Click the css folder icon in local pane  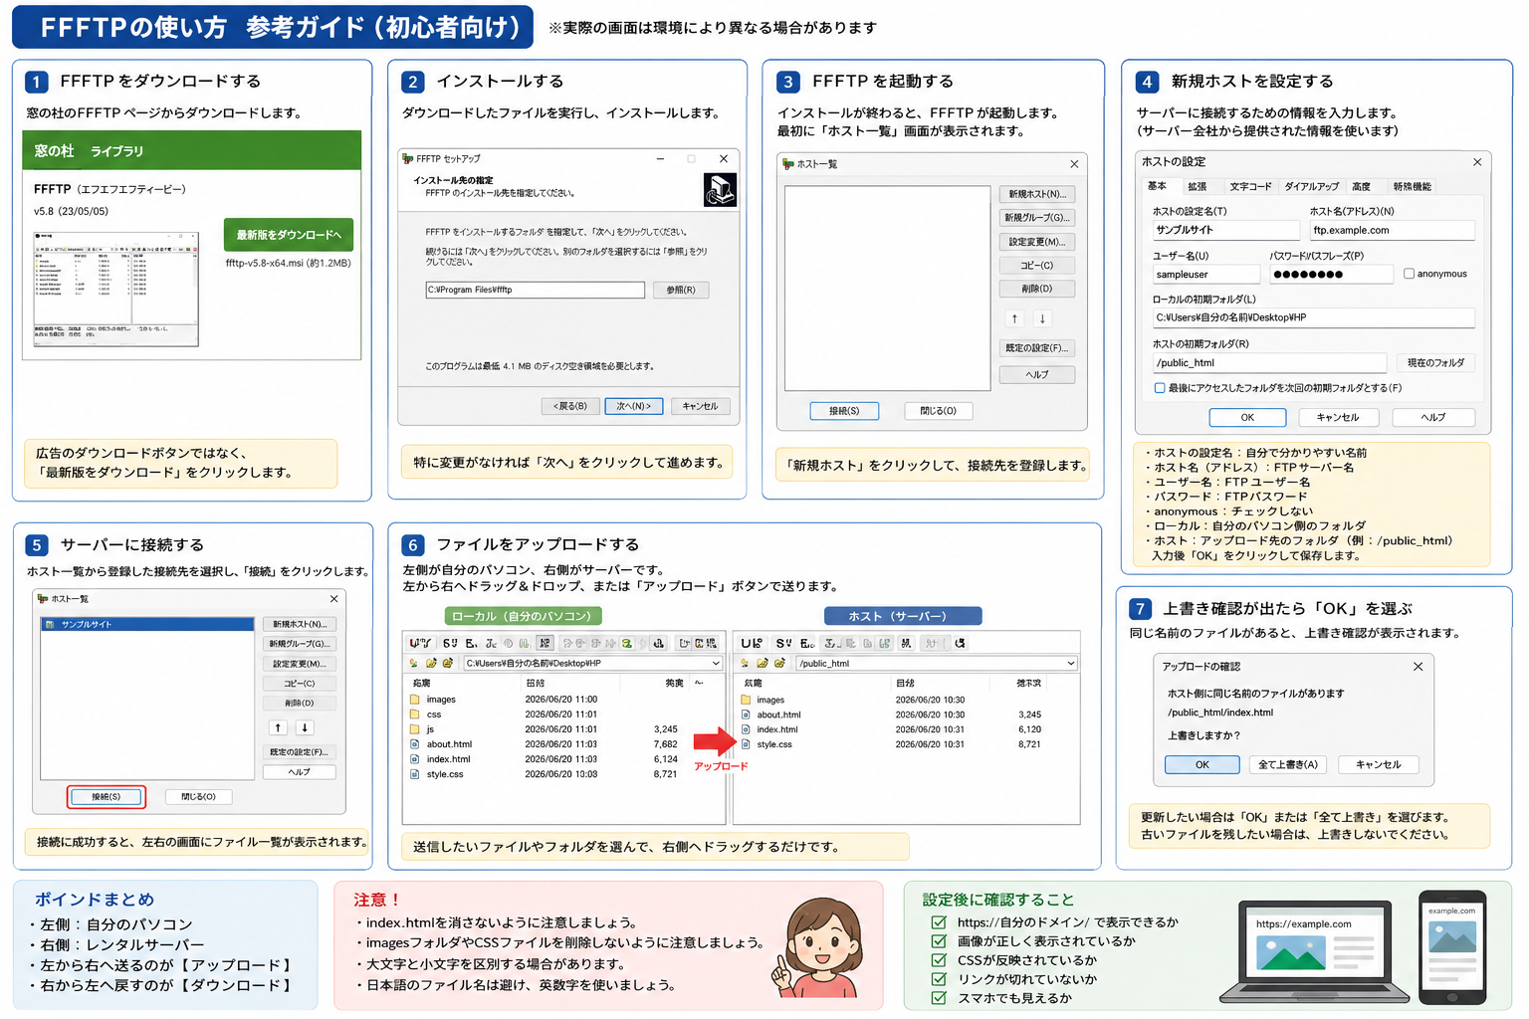(x=414, y=714)
